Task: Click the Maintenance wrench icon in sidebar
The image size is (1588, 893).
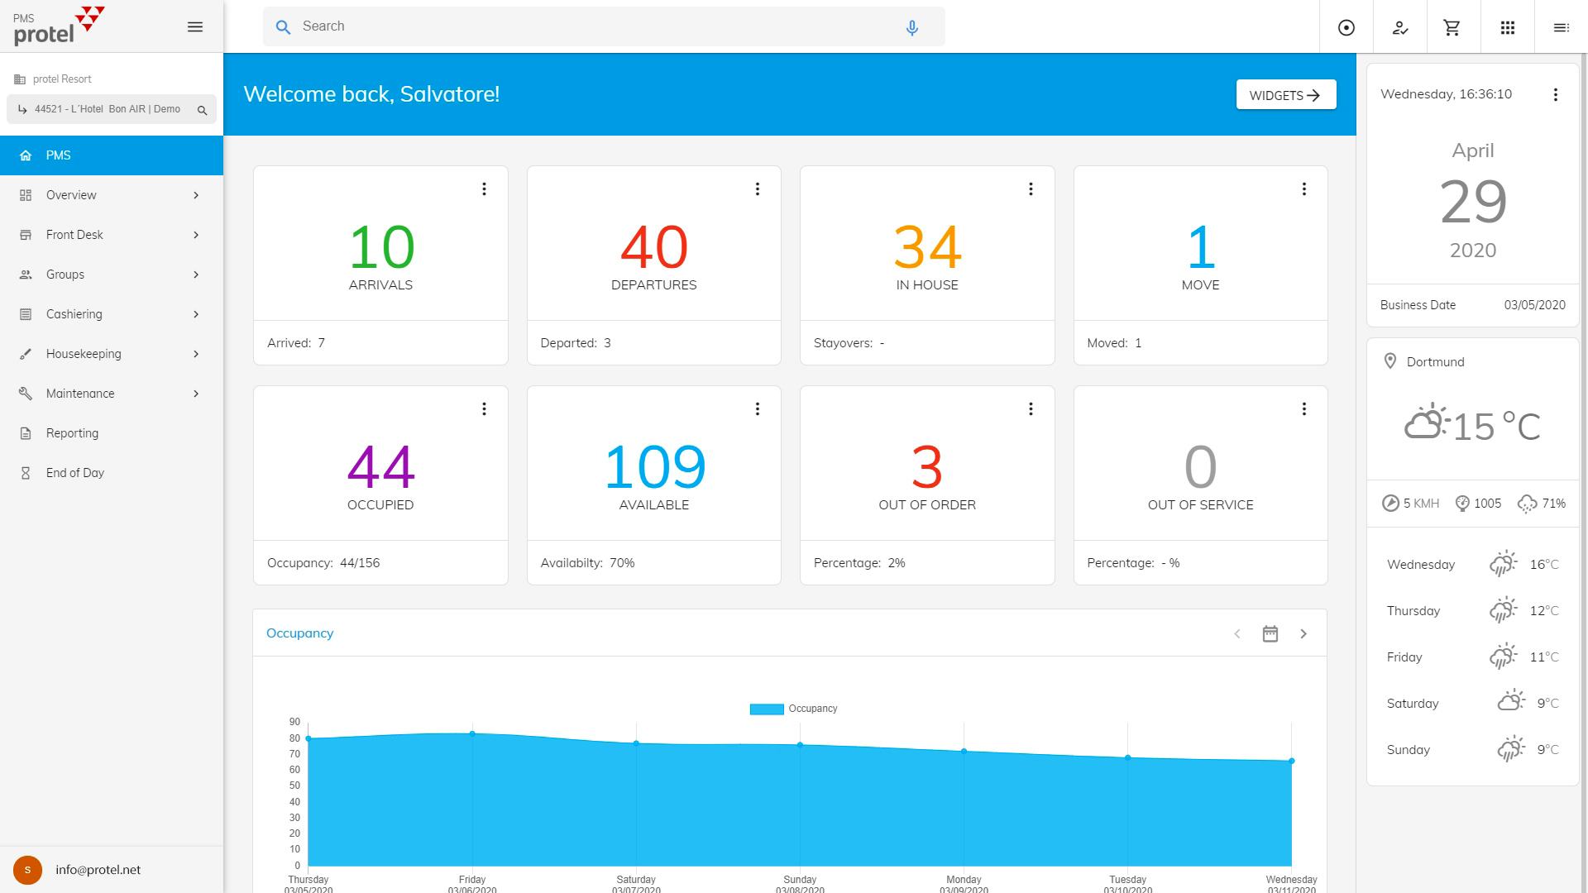Action: point(26,394)
